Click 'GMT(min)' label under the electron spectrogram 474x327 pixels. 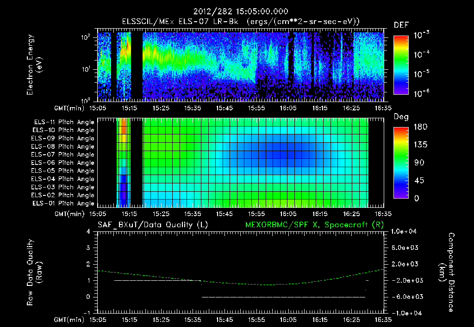[69, 108]
